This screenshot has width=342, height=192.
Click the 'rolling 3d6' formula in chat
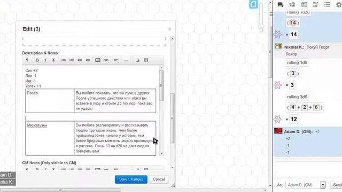297,97
